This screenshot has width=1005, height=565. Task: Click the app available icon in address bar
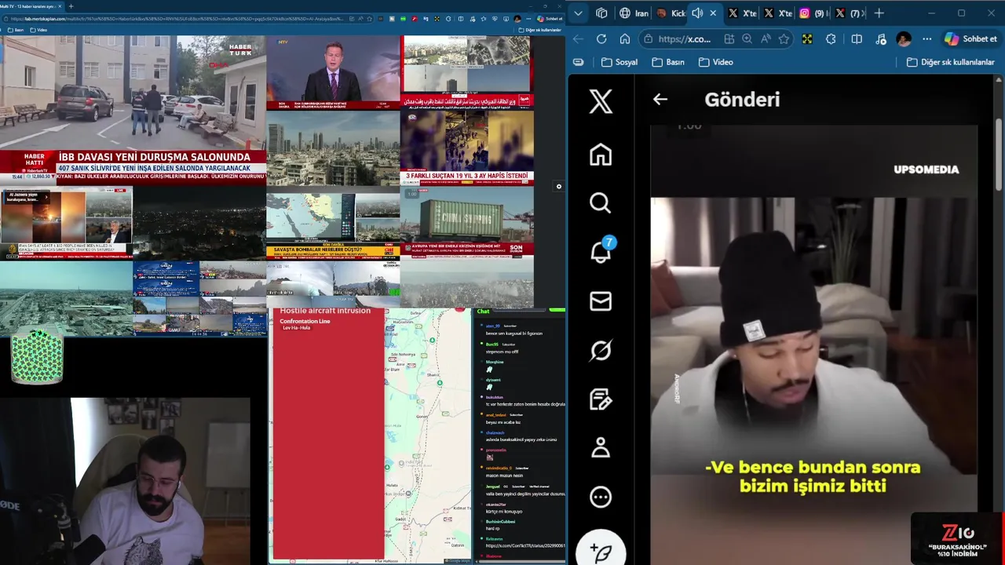click(x=729, y=38)
